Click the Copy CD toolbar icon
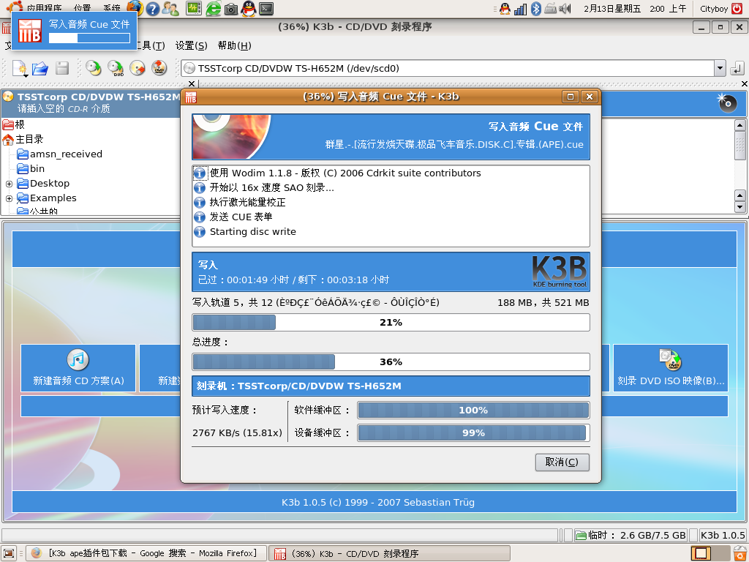Viewport: 749px width, 562px height. pyautogui.click(x=93, y=68)
